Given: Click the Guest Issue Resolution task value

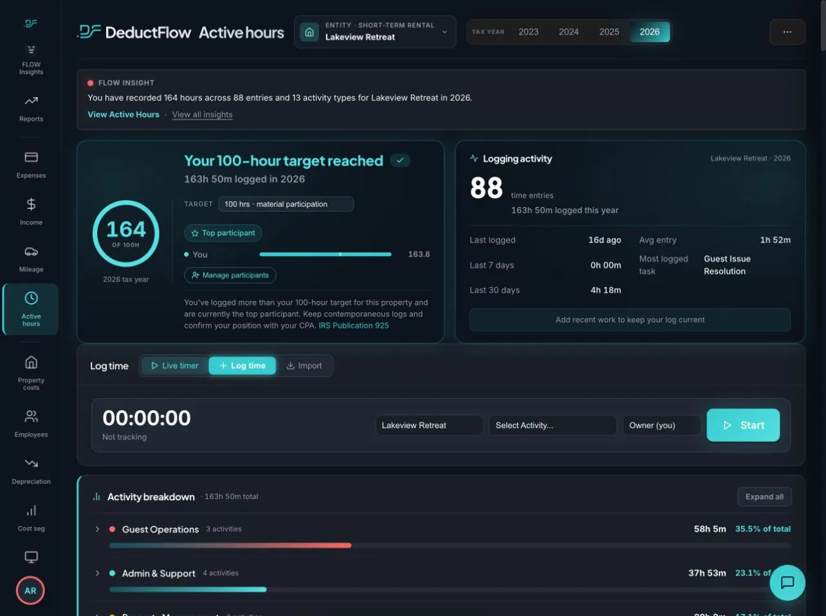Looking at the screenshot, I should click(x=727, y=265).
